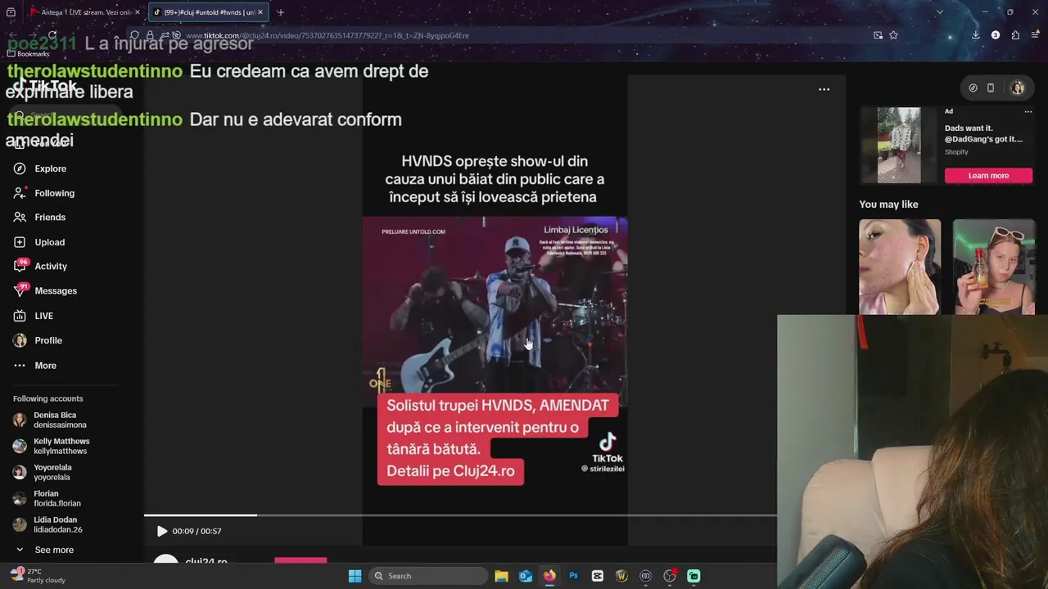Switch to Firefox in the taskbar
This screenshot has width=1048, height=589.
click(x=549, y=576)
